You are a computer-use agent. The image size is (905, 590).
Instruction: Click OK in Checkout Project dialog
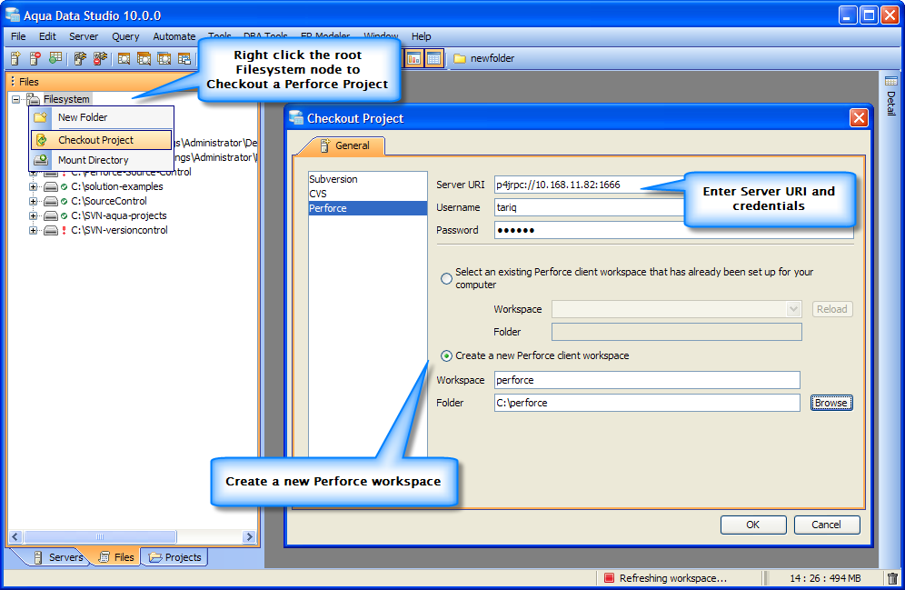(x=753, y=525)
